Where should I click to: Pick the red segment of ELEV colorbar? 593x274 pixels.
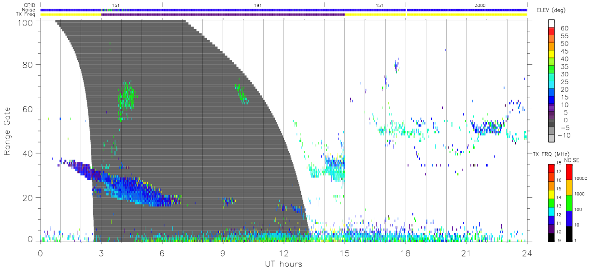click(552, 31)
